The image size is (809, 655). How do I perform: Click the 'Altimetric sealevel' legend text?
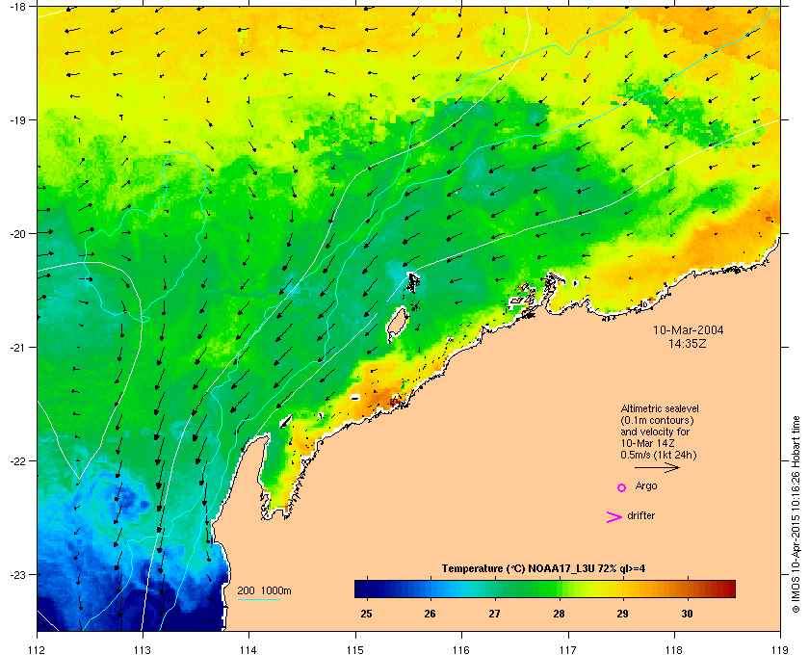tap(660, 408)
